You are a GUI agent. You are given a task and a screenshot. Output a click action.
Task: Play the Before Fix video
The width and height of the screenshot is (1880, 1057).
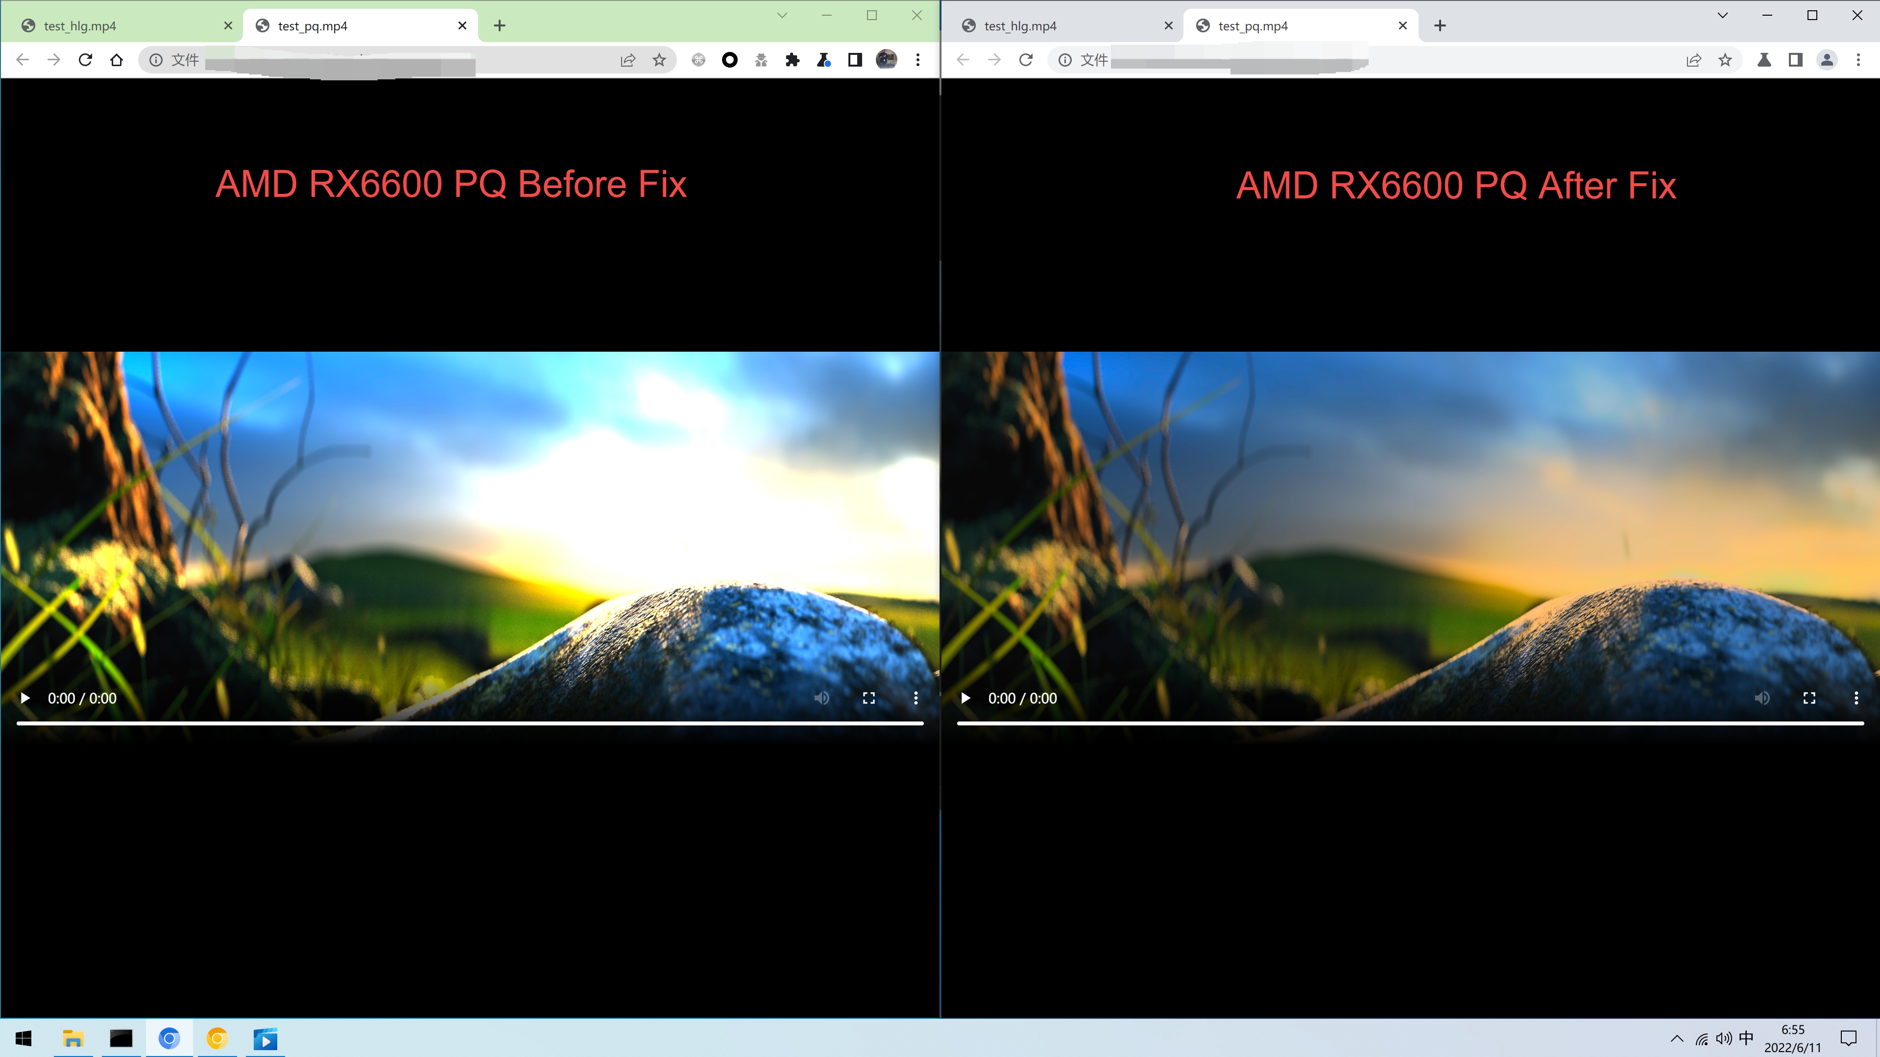(x=25, y=698)
